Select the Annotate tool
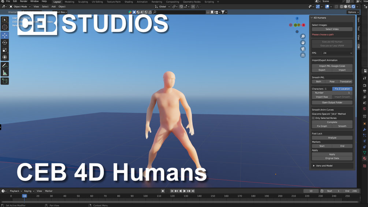The height and width of the screenshot is (207, 368). [x=5, y=66]
